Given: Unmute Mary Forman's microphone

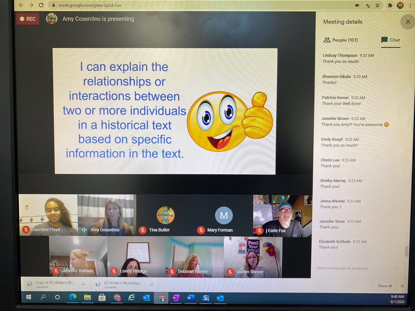Looking at the screenshot, I should click(201, 230).
